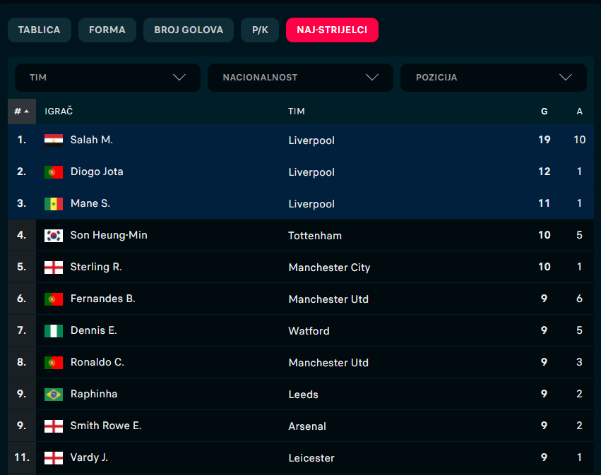Sort by the # rank column

click(22, 112)
